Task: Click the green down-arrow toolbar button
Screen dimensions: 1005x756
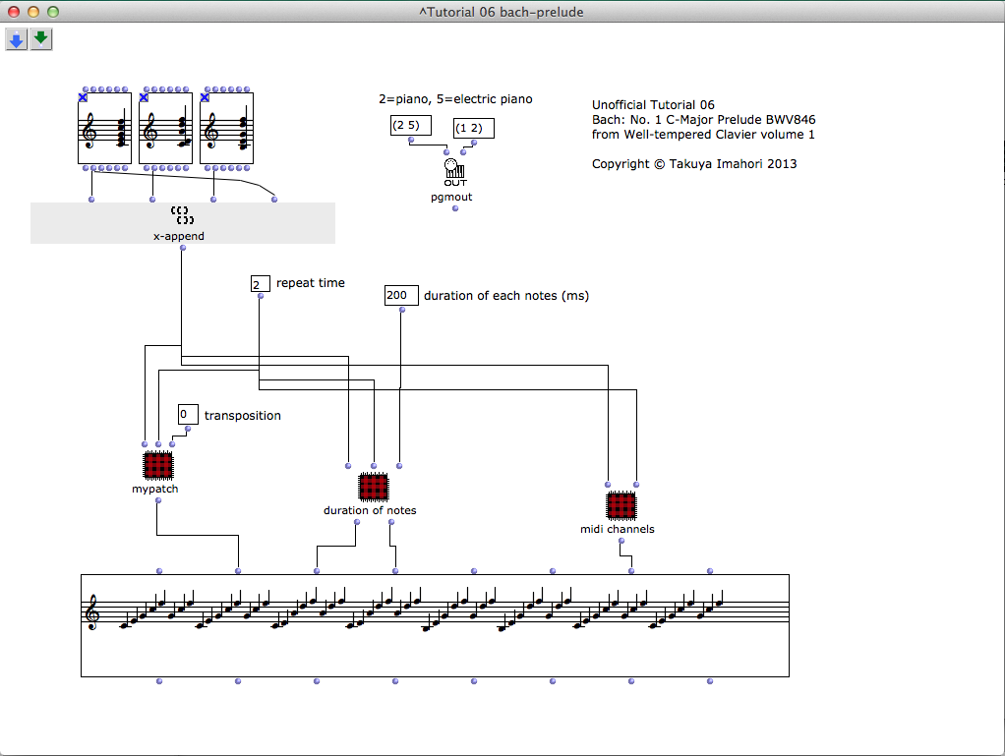Action: 41,39
